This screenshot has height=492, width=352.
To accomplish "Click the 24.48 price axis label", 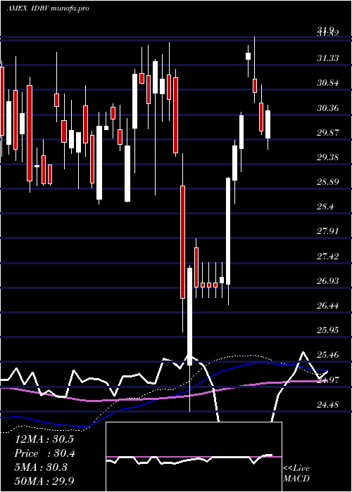I will [328, 404].
